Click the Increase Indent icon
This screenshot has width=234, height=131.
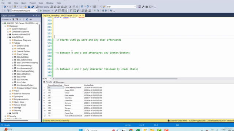tap(106, 11)
